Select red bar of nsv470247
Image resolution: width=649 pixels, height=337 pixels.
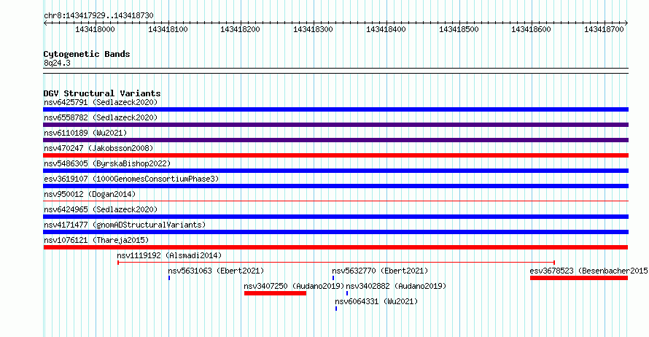(335, 155)
